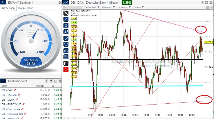Maximize the Marktübersicht panel
The width and height of the screenshot is (214, 119).
(x=56, y=81)
